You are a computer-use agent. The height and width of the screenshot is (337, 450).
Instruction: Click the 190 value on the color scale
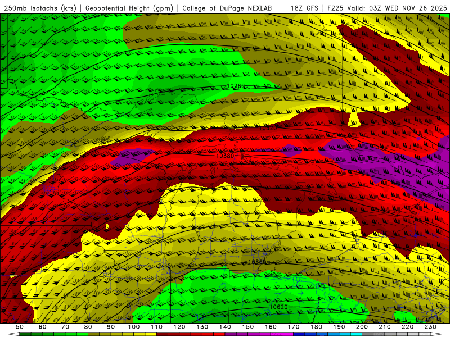[339, 327]
